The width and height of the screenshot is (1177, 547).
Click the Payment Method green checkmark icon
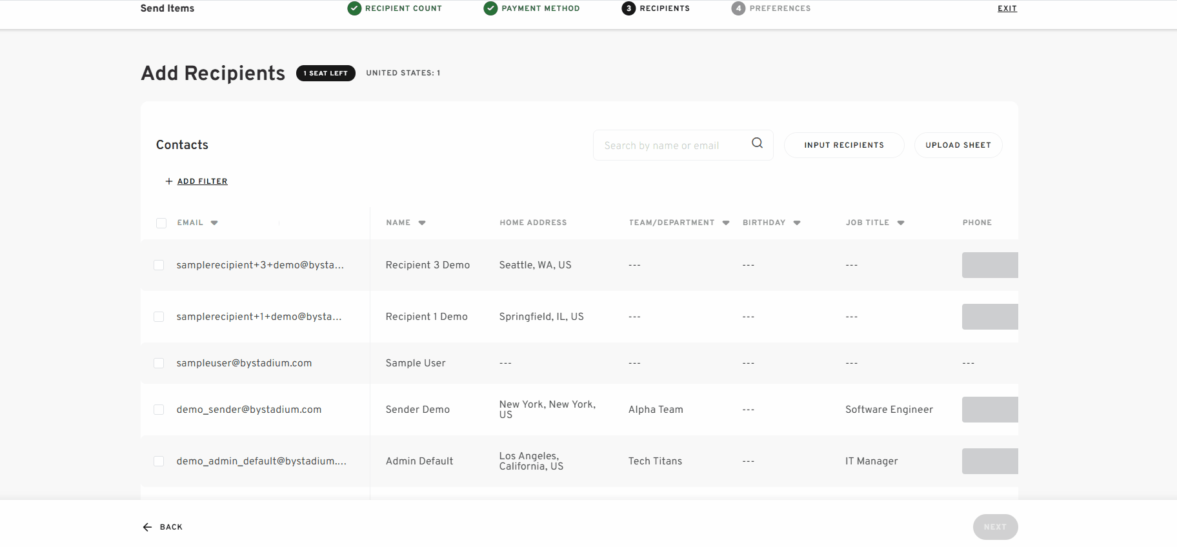click(491, 8)
